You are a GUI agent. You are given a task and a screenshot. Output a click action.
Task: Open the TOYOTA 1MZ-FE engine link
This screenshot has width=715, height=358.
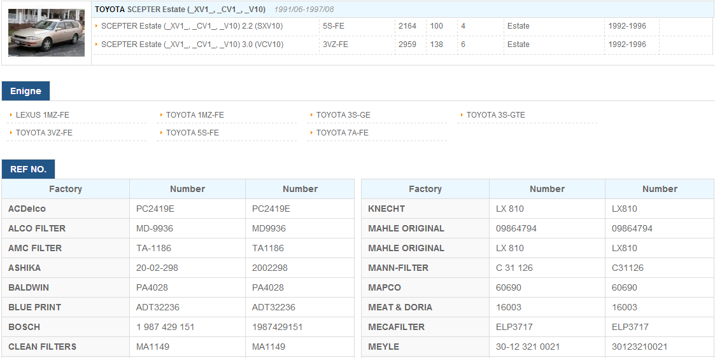195,115
